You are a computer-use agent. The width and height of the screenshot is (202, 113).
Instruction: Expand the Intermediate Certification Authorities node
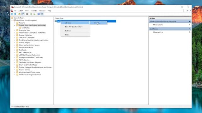click(x=15, y=33)
